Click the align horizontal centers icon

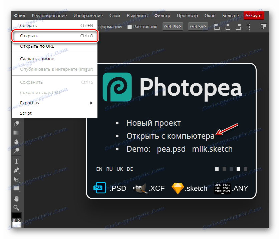(228, 27)
